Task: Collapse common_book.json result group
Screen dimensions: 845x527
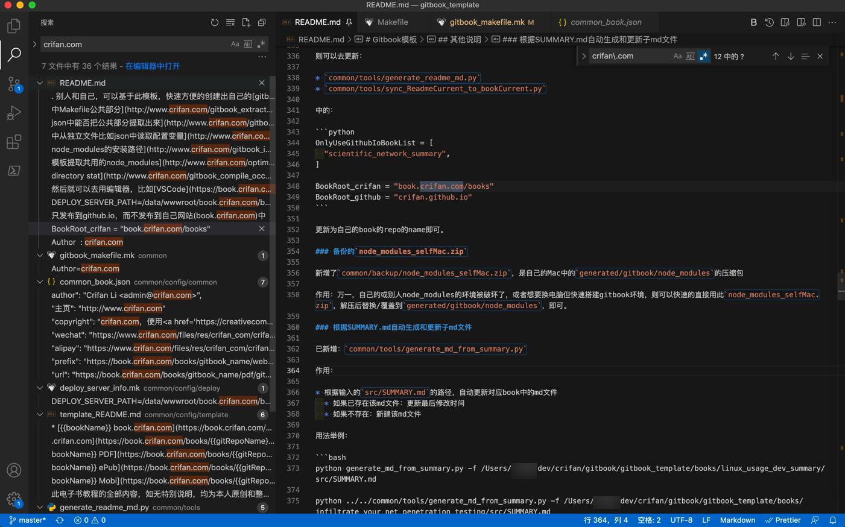Action: [40, 282]
